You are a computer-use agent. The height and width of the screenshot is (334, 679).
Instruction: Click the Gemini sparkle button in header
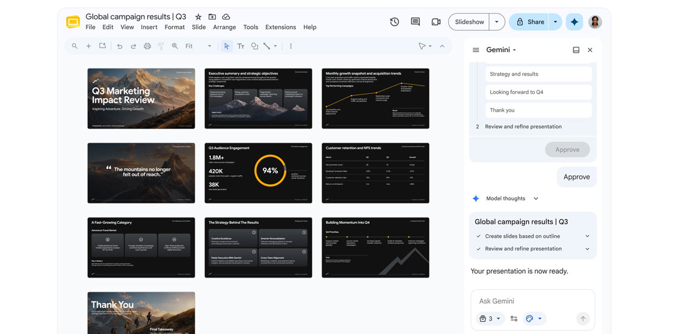(x=574, y=22)
